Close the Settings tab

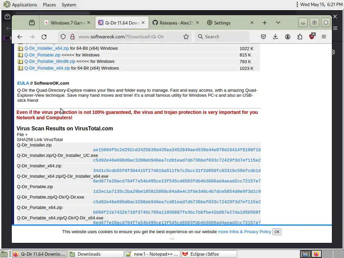(x=252, y=23)
